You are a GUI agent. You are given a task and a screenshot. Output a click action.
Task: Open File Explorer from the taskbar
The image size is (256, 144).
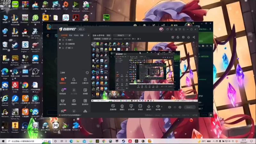(x=78, y=141)
